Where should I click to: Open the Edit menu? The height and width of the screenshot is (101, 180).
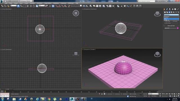[6, 3]
